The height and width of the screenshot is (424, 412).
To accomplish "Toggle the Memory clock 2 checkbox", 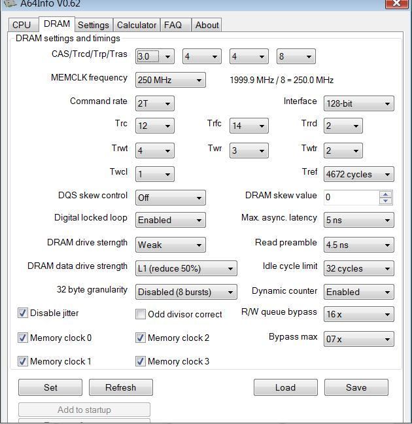I will click(141, 338).
